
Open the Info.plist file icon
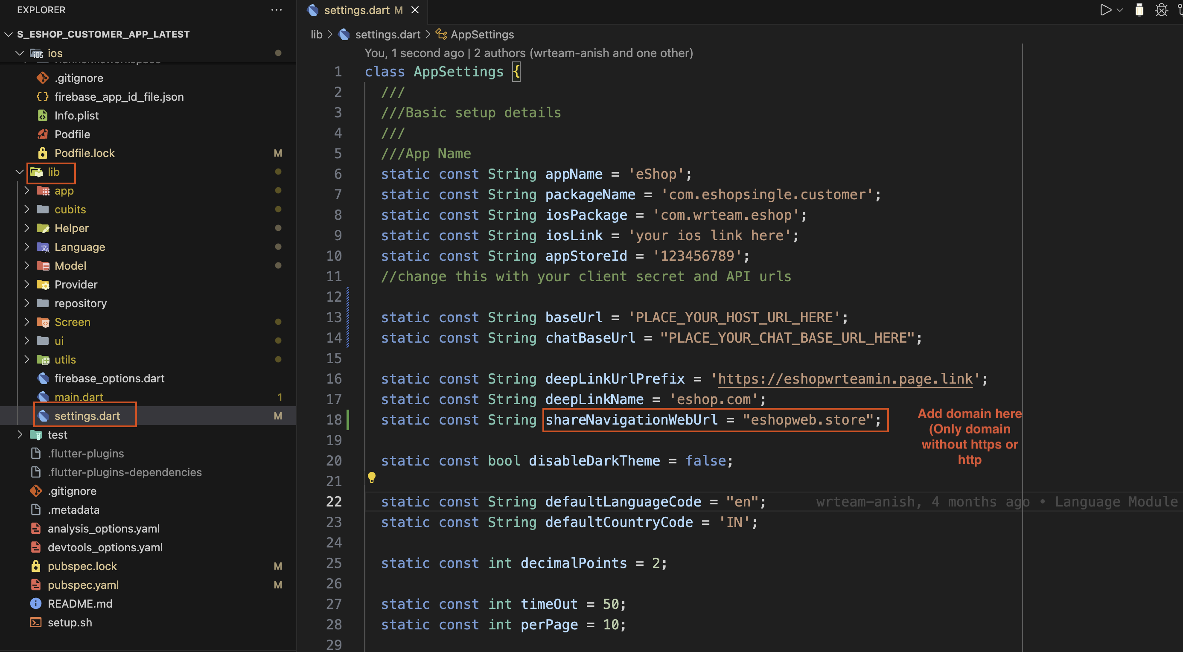[x=43, y=115]
